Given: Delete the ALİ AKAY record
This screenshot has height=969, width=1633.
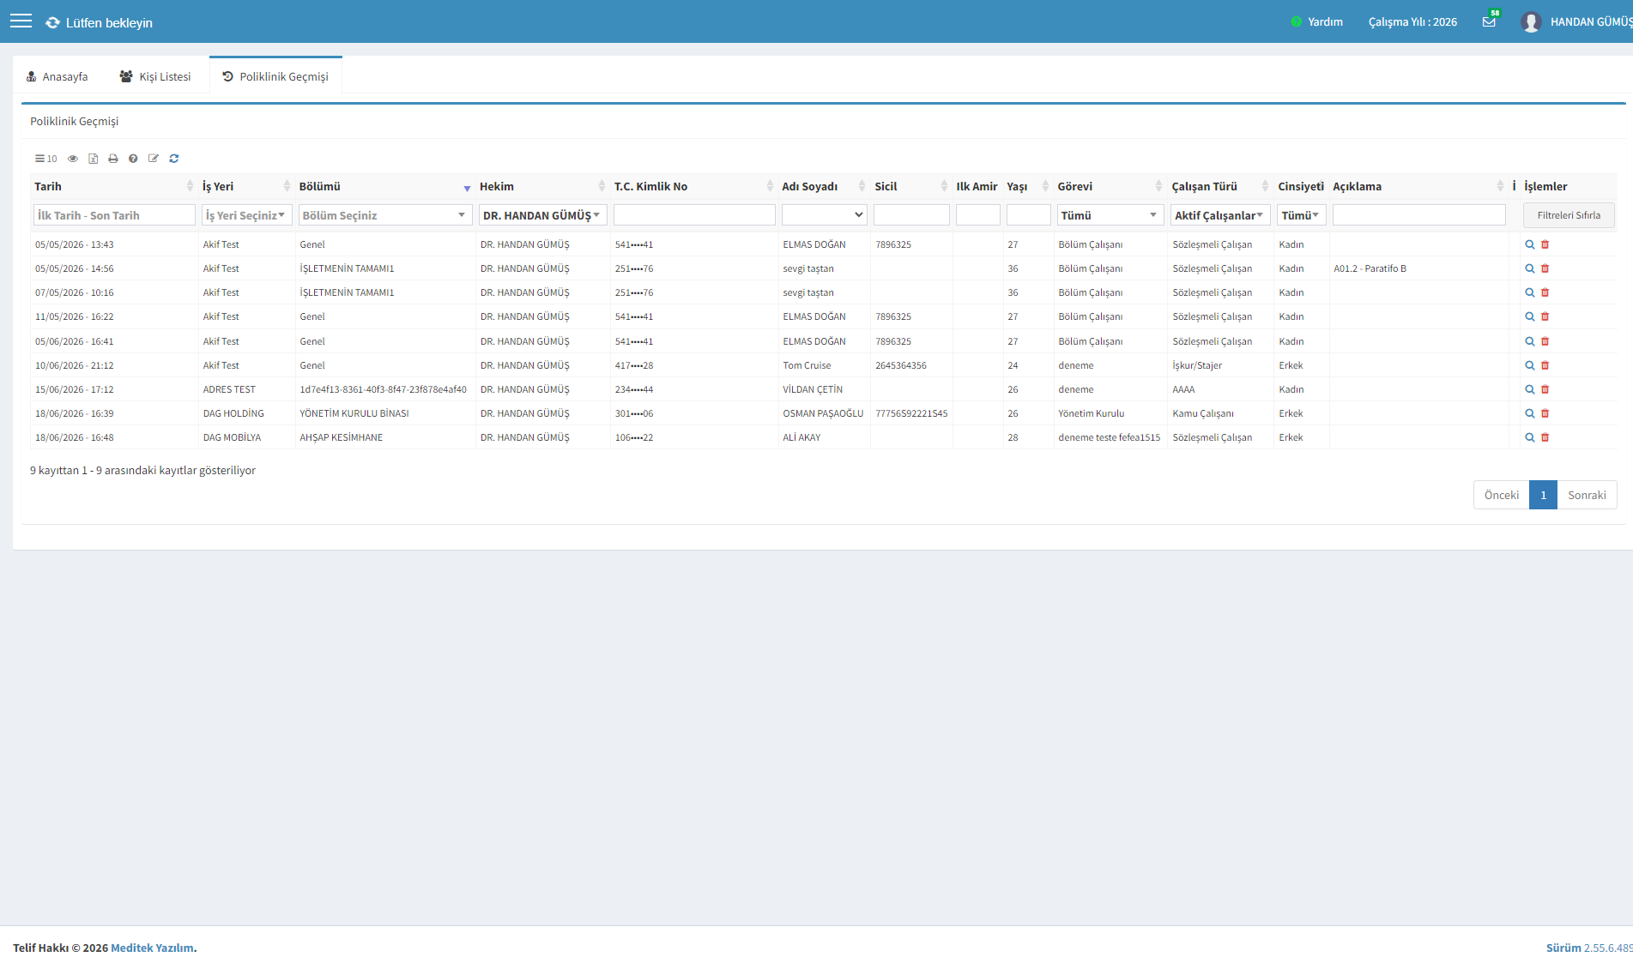Looking at the screenshot, I should point(1545,437).
